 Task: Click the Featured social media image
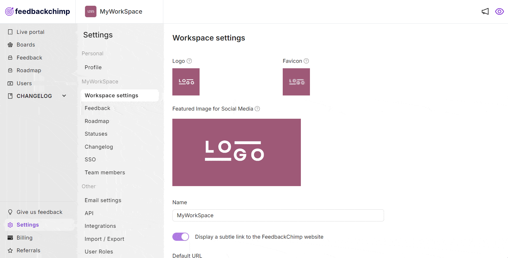pyautogui.click(x=236, y=152)
